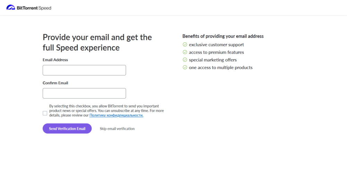Select the 'exclusive customer support' benefit text
347x195 pixels.
click(217, 44)
